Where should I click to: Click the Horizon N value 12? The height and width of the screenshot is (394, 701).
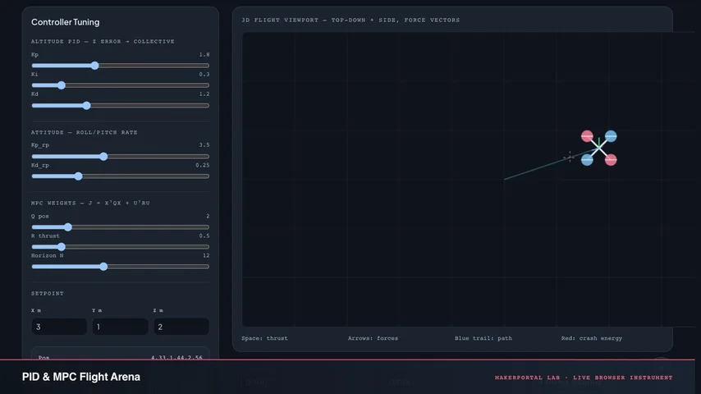[206, 255]
